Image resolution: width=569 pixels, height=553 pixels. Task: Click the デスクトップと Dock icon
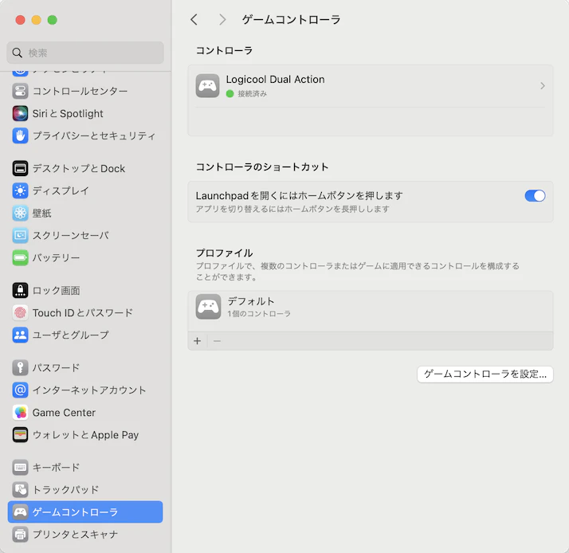pyautogui.click(x=20, y=169)
